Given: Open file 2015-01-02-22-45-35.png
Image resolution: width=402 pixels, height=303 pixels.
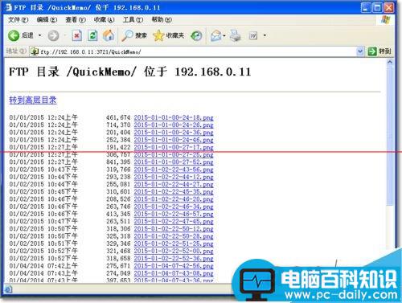Looking at the screenshot, I should click(x=174, y=192).
